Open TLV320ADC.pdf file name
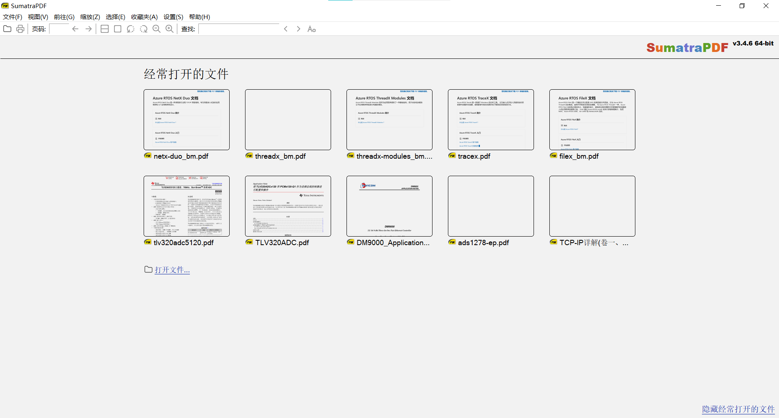The image size is (779, 418). point(282,243)
